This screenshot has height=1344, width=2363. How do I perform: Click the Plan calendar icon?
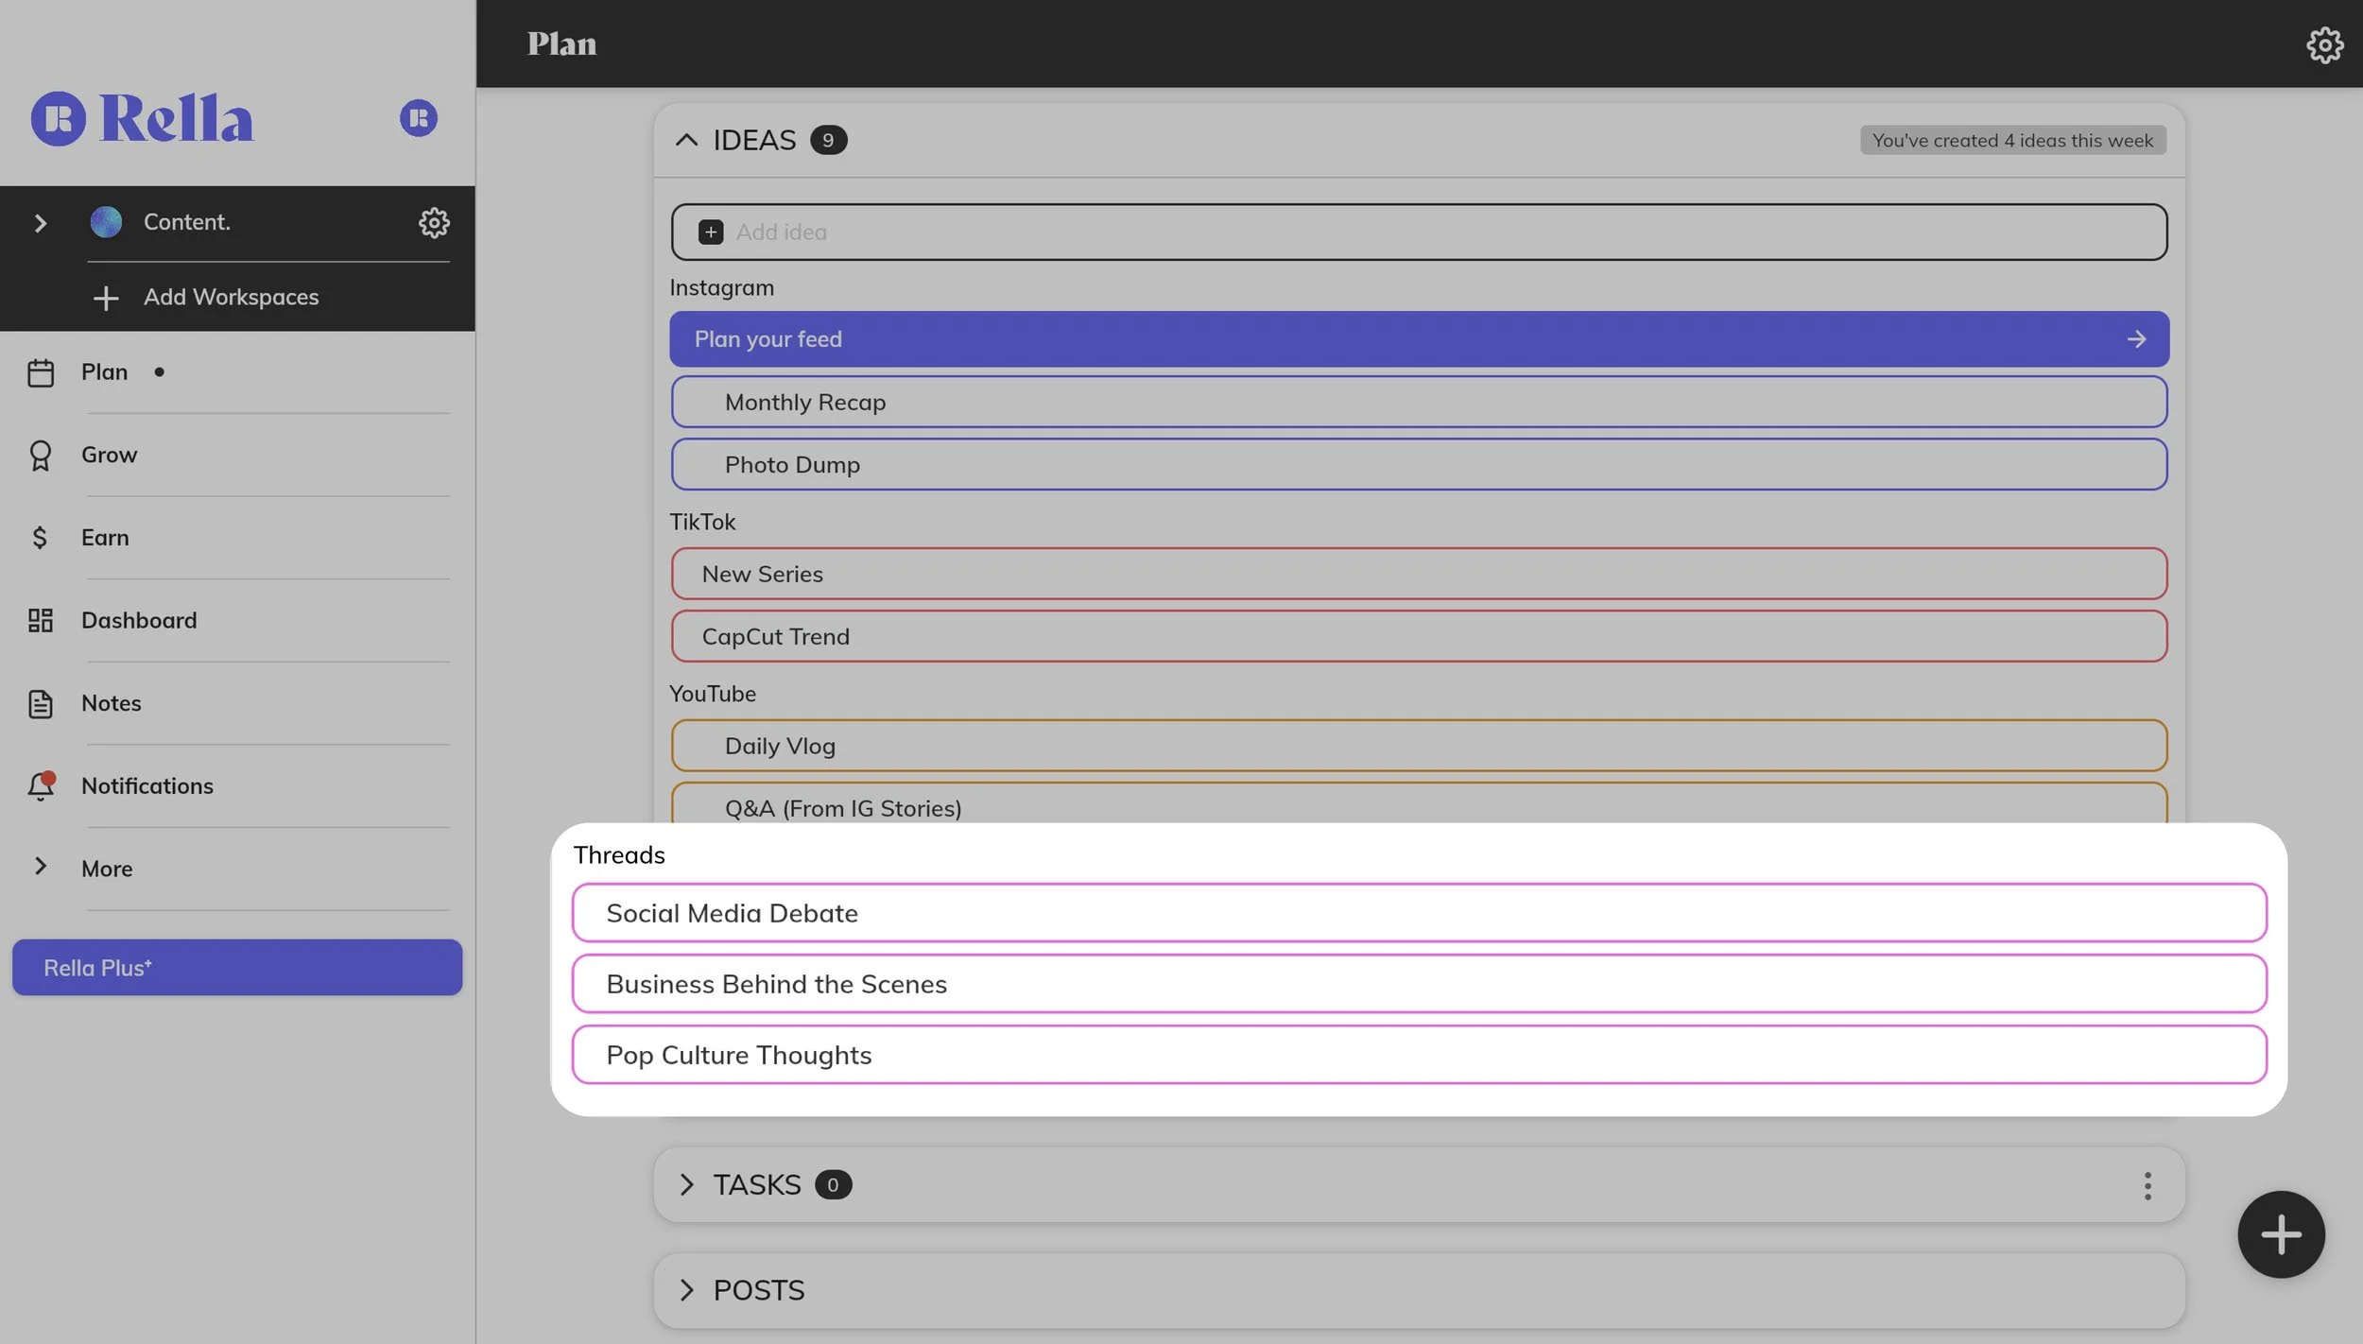coord(41,372)
